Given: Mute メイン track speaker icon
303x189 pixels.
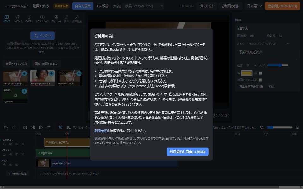Looking at the screenshot, I should pos(10,165).
